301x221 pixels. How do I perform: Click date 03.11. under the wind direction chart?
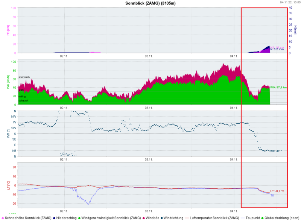(x=149, y=159)
